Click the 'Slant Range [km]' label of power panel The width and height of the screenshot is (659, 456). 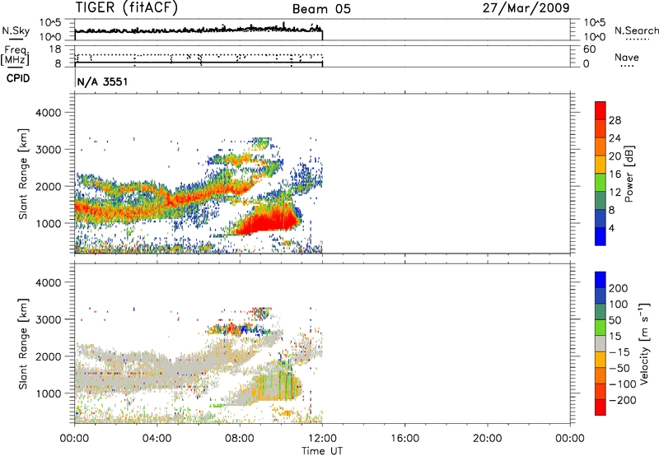23,174
